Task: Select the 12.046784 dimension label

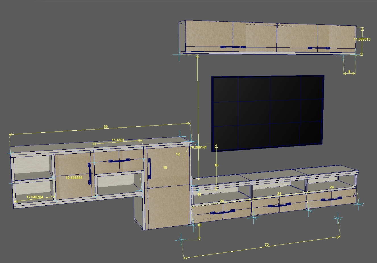Action: point(35,197)
